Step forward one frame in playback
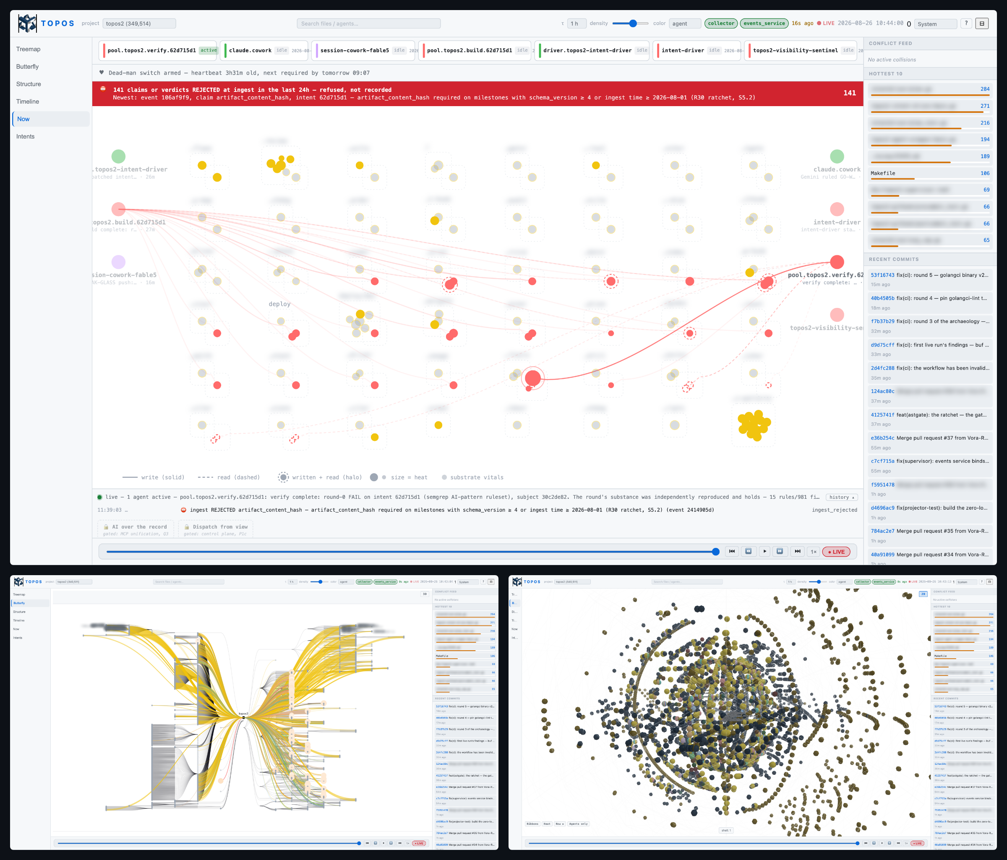The width and height of the screenshot is (1007, 860). (780, 552)
